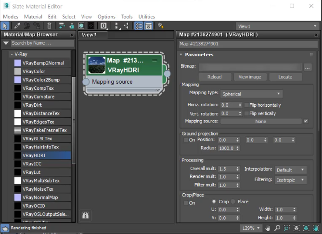
Task: Click Hide Unused Nodeslots icon
Action: 71,26
